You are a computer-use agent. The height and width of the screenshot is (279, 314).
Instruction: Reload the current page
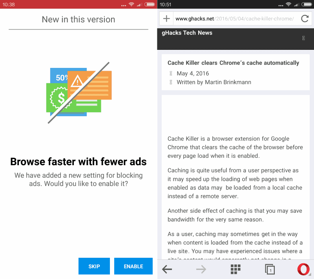point(305,18)
